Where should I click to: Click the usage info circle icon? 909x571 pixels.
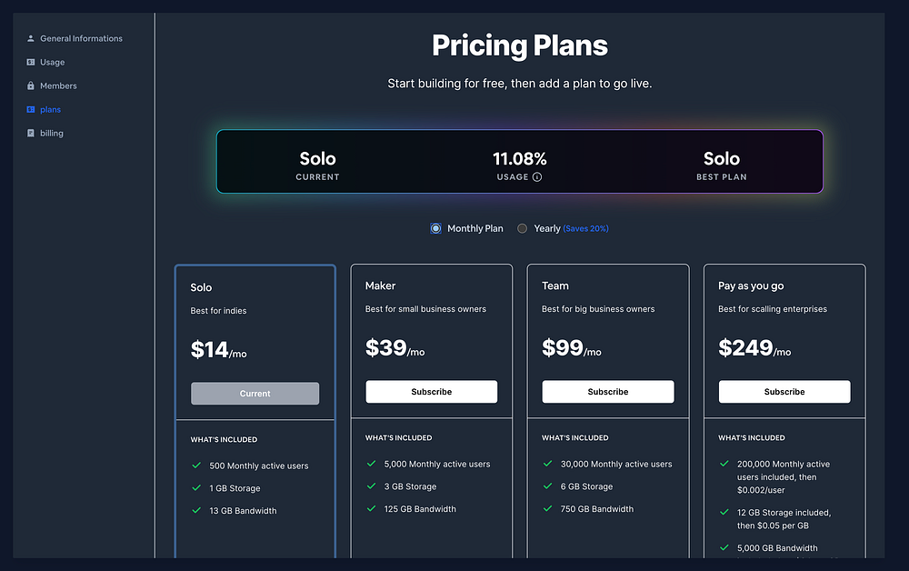pos(537,177)
